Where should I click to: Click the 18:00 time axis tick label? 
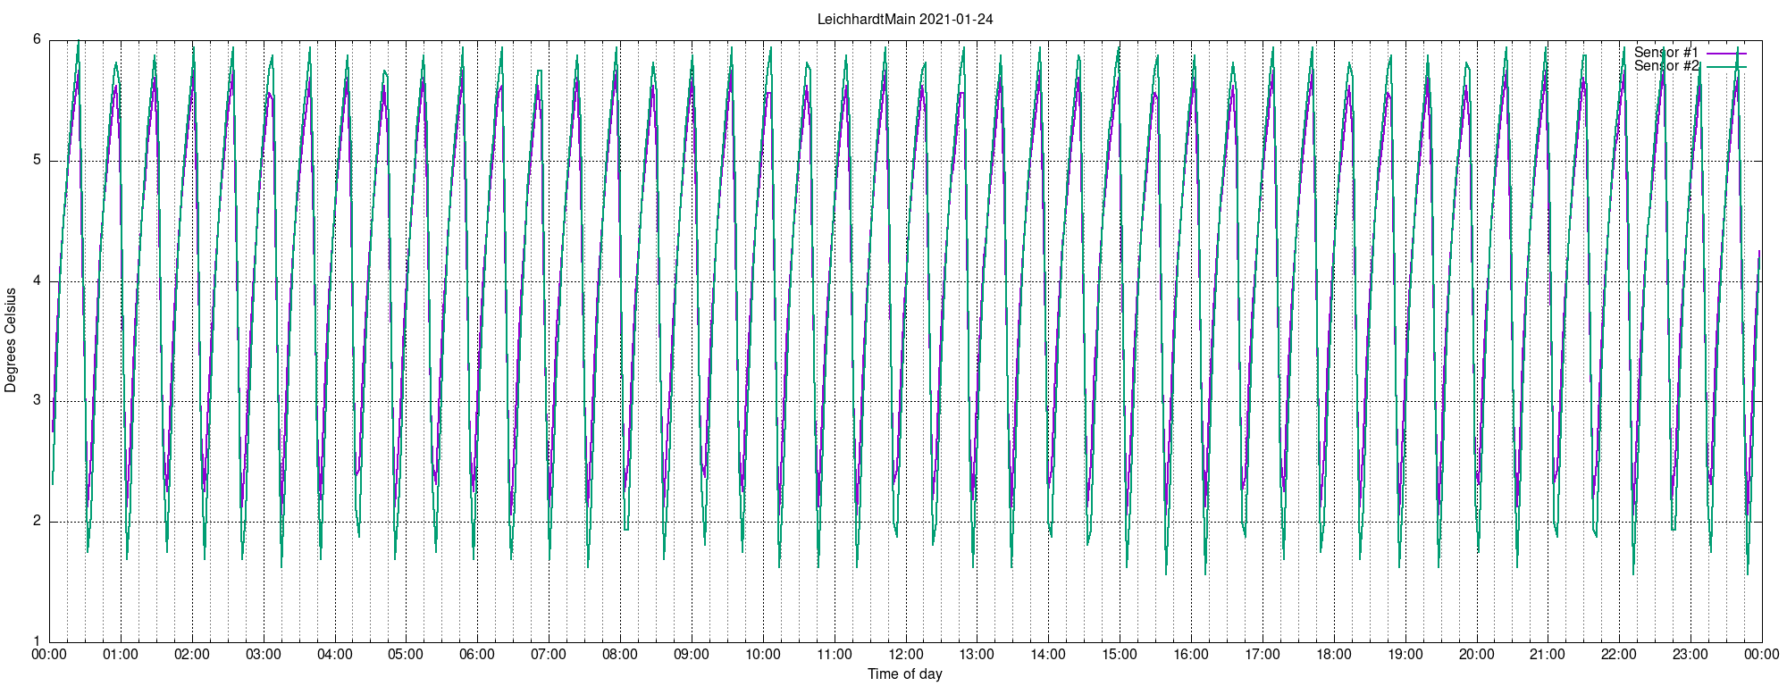click(x=1333, y=655)
